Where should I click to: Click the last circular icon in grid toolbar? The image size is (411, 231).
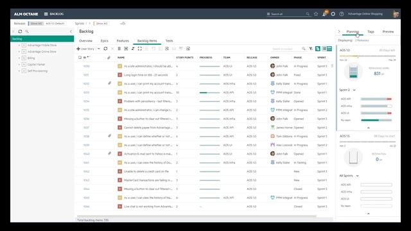188,49
